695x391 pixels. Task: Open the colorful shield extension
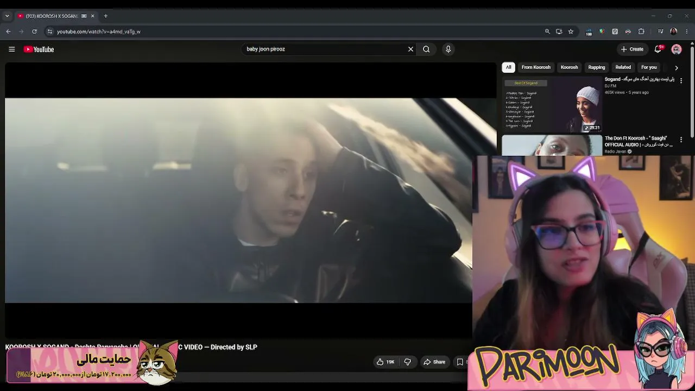tap(602, 31)
